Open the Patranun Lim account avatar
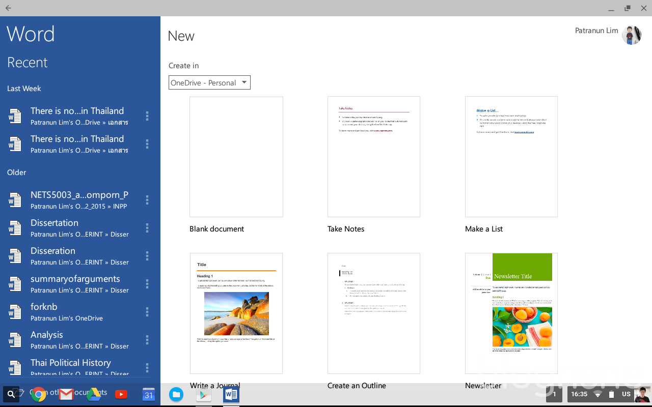The height and width of the screenshot is (407, 652). click(x=632, y=35)
